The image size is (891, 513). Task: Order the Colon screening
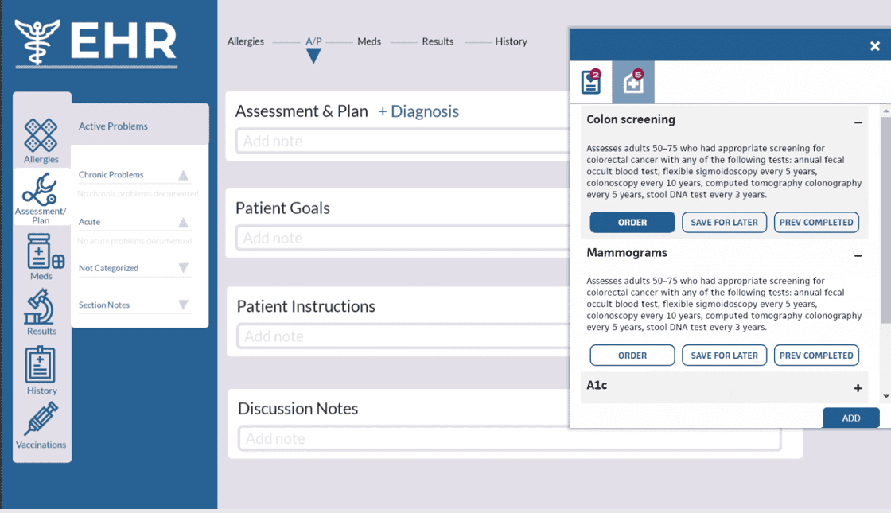pyautogui.click(x=632, y=222)
